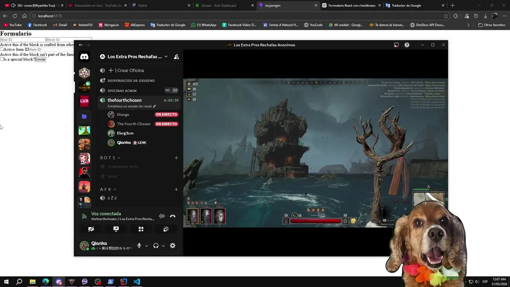This screenshot has height=287, width=510.
Task: Open the AnimeFLV bookmark
Action: 82,25
